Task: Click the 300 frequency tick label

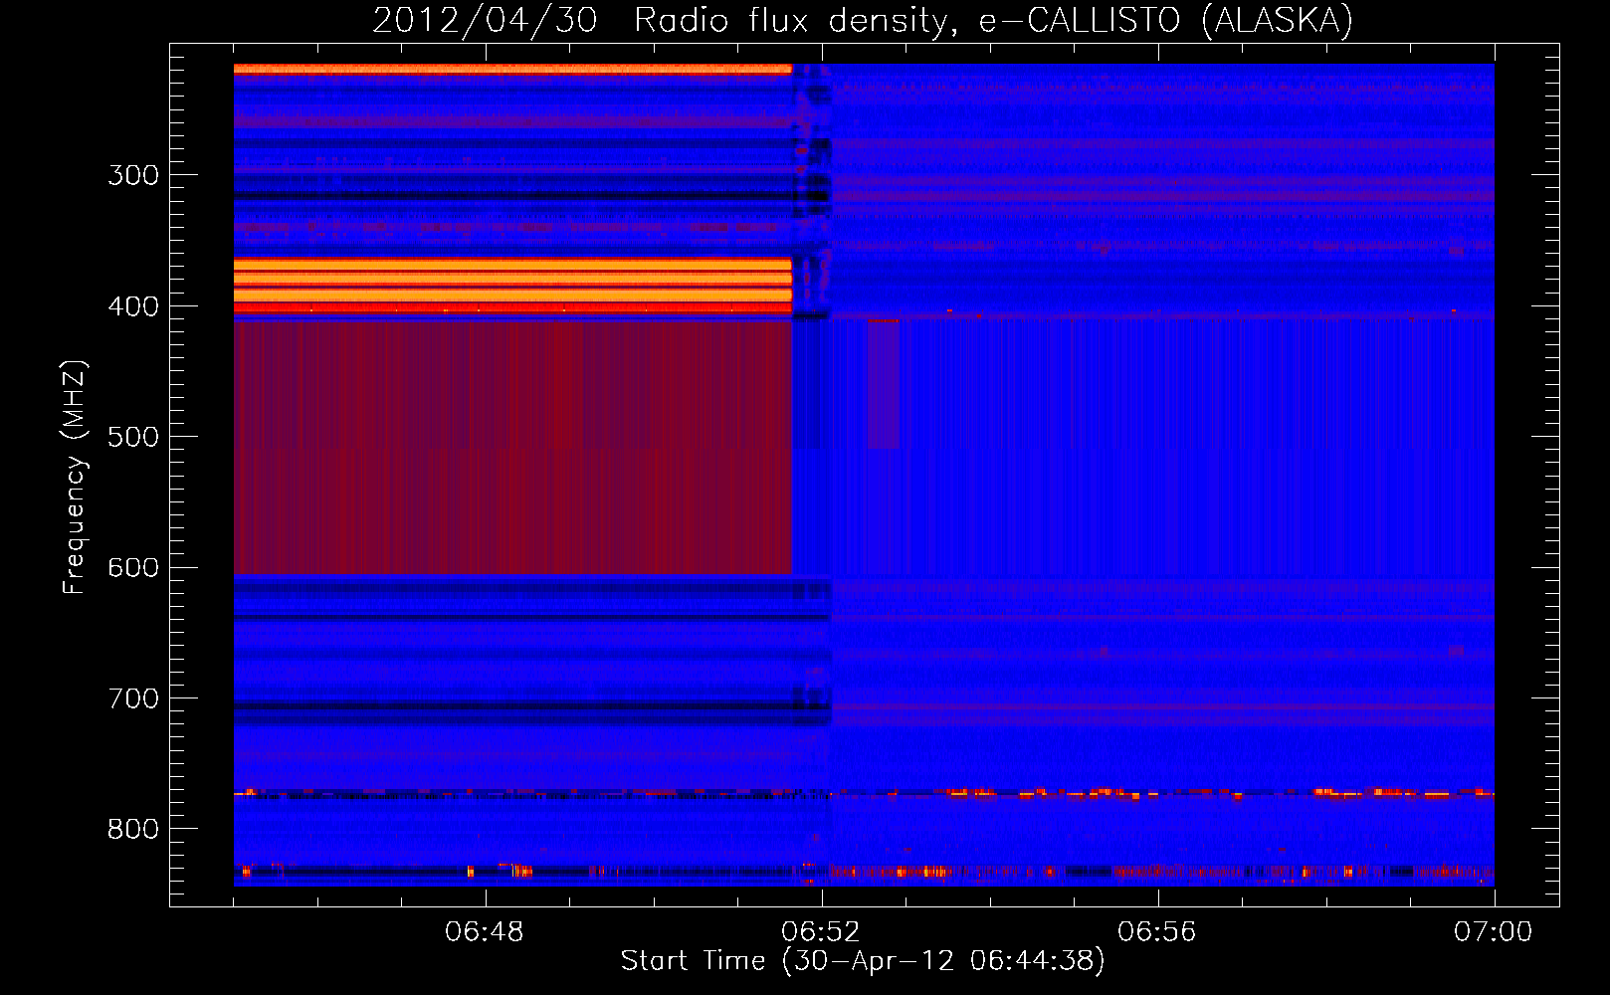Action: coord(133,175)
